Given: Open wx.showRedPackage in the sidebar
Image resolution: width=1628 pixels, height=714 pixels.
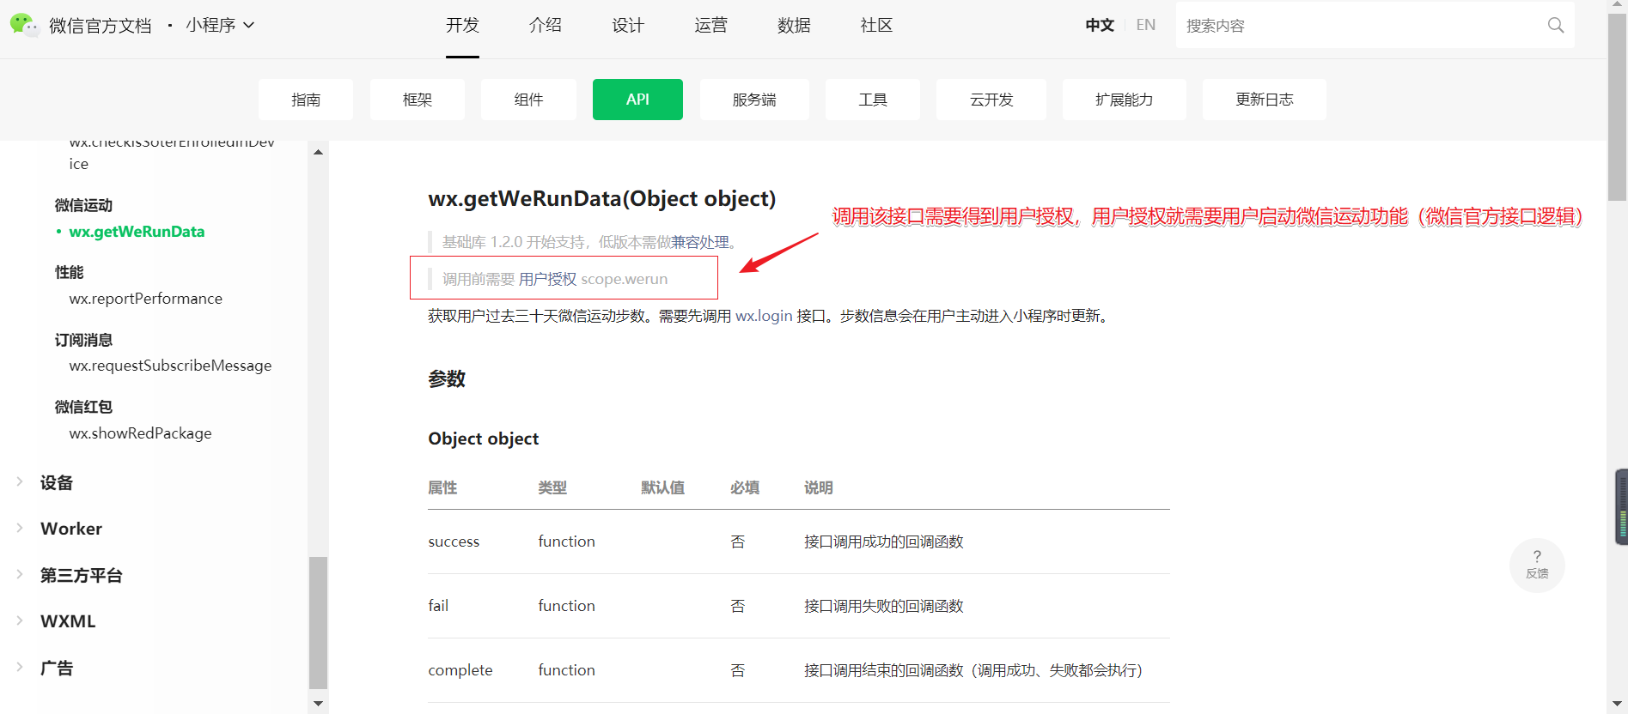Looking at the screenshot, I should (140, 433).
